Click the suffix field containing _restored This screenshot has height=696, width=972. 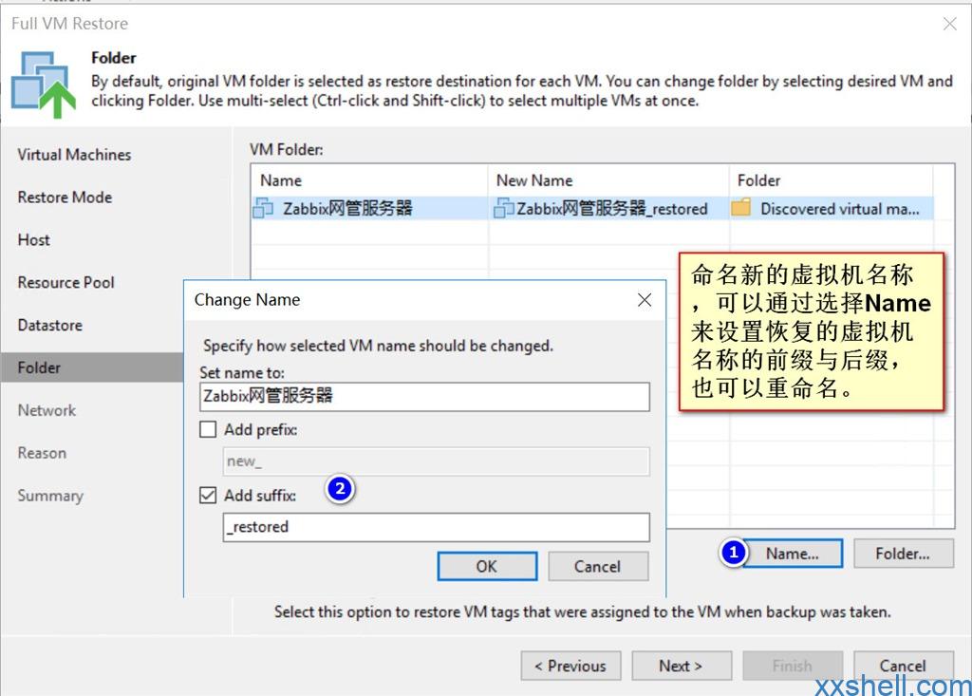[x=437, y=527]
